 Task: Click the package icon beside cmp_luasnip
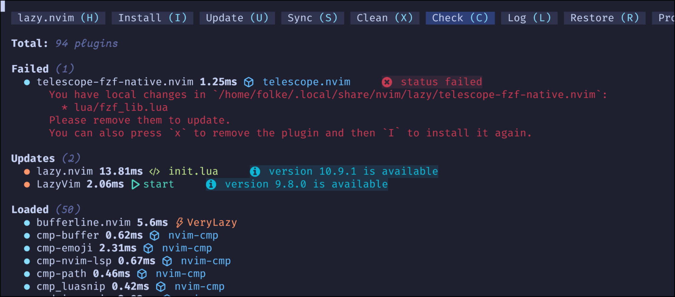point(161,286)
